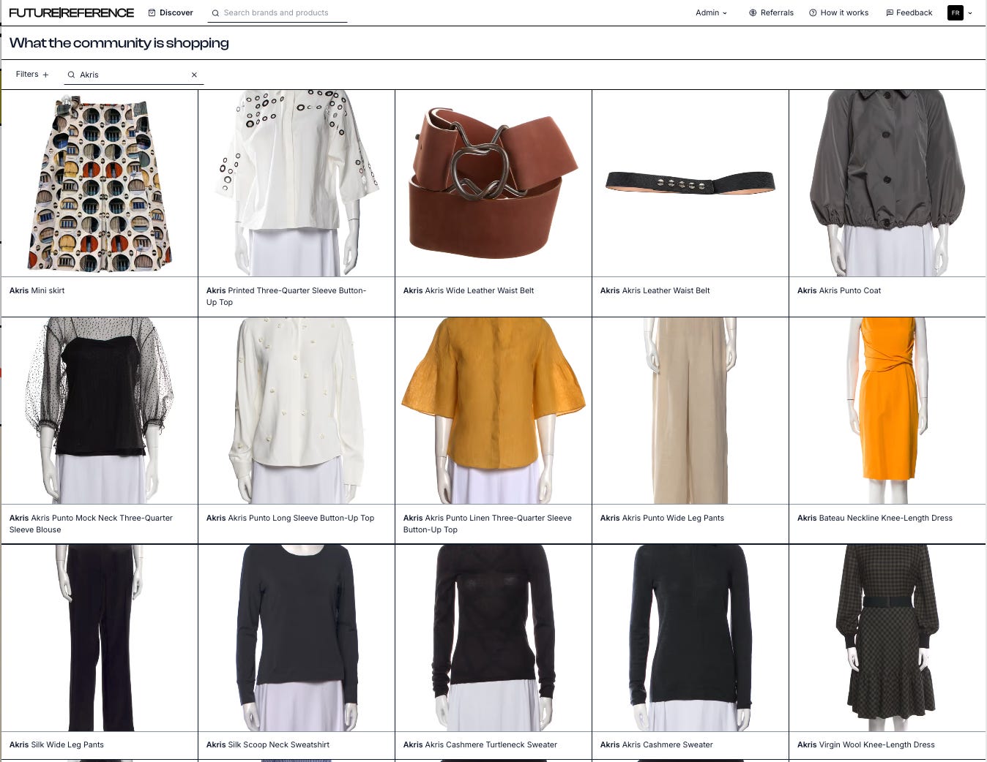Open the Silk Scoop Neck Sweatshirt image
The image size is (987, 762).
297,638
